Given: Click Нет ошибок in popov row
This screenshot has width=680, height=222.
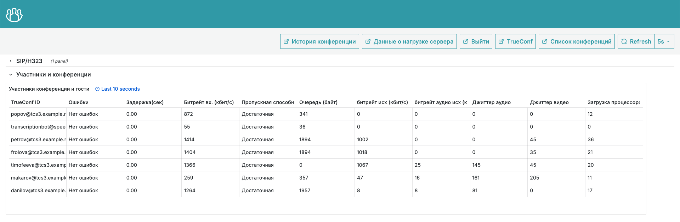Looking at the screenshot, I should point(83,114).
